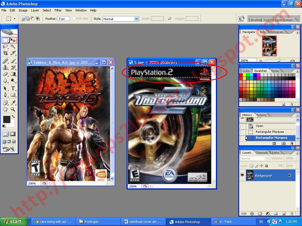This screenshot has height=226, width=302.
Task: Select the Path Selection tool
Action: pyautogui.click(x=5, y=88)
